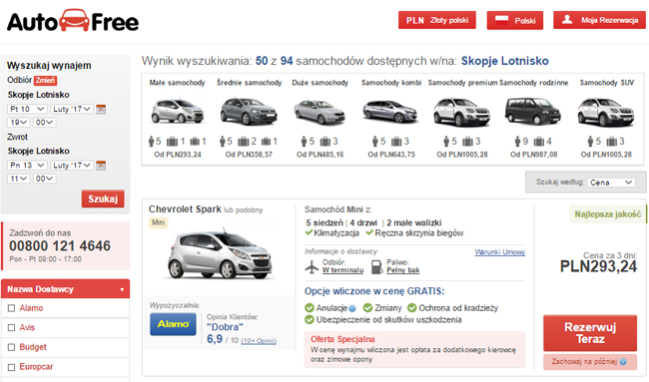649x382 pixels.
Task: Click the AutoFree logo
Action: pos(73,21)
